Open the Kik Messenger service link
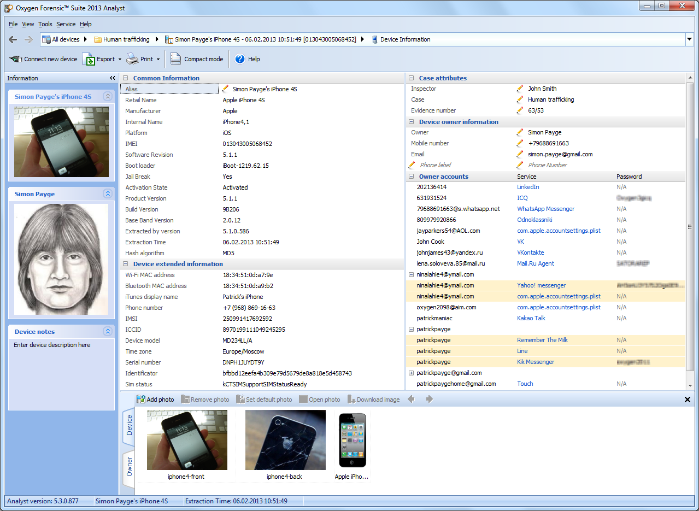 536,362
